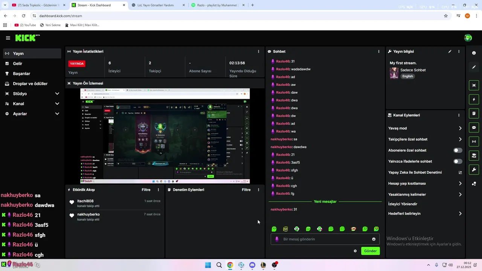Click the pencil icon in right sidebar
482x271 pixels.
point(474,67)
